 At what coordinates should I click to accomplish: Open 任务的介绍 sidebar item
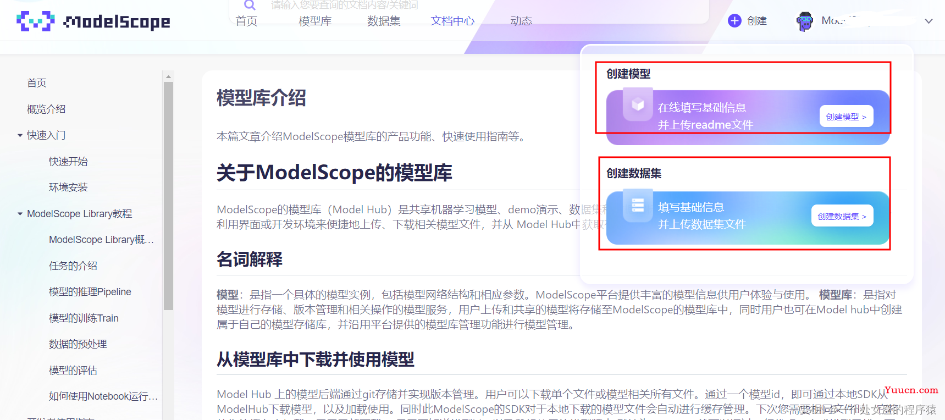(73, 266)
